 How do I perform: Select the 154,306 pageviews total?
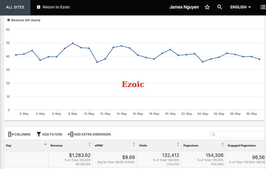pyautogui.click(x=215, y=155)
